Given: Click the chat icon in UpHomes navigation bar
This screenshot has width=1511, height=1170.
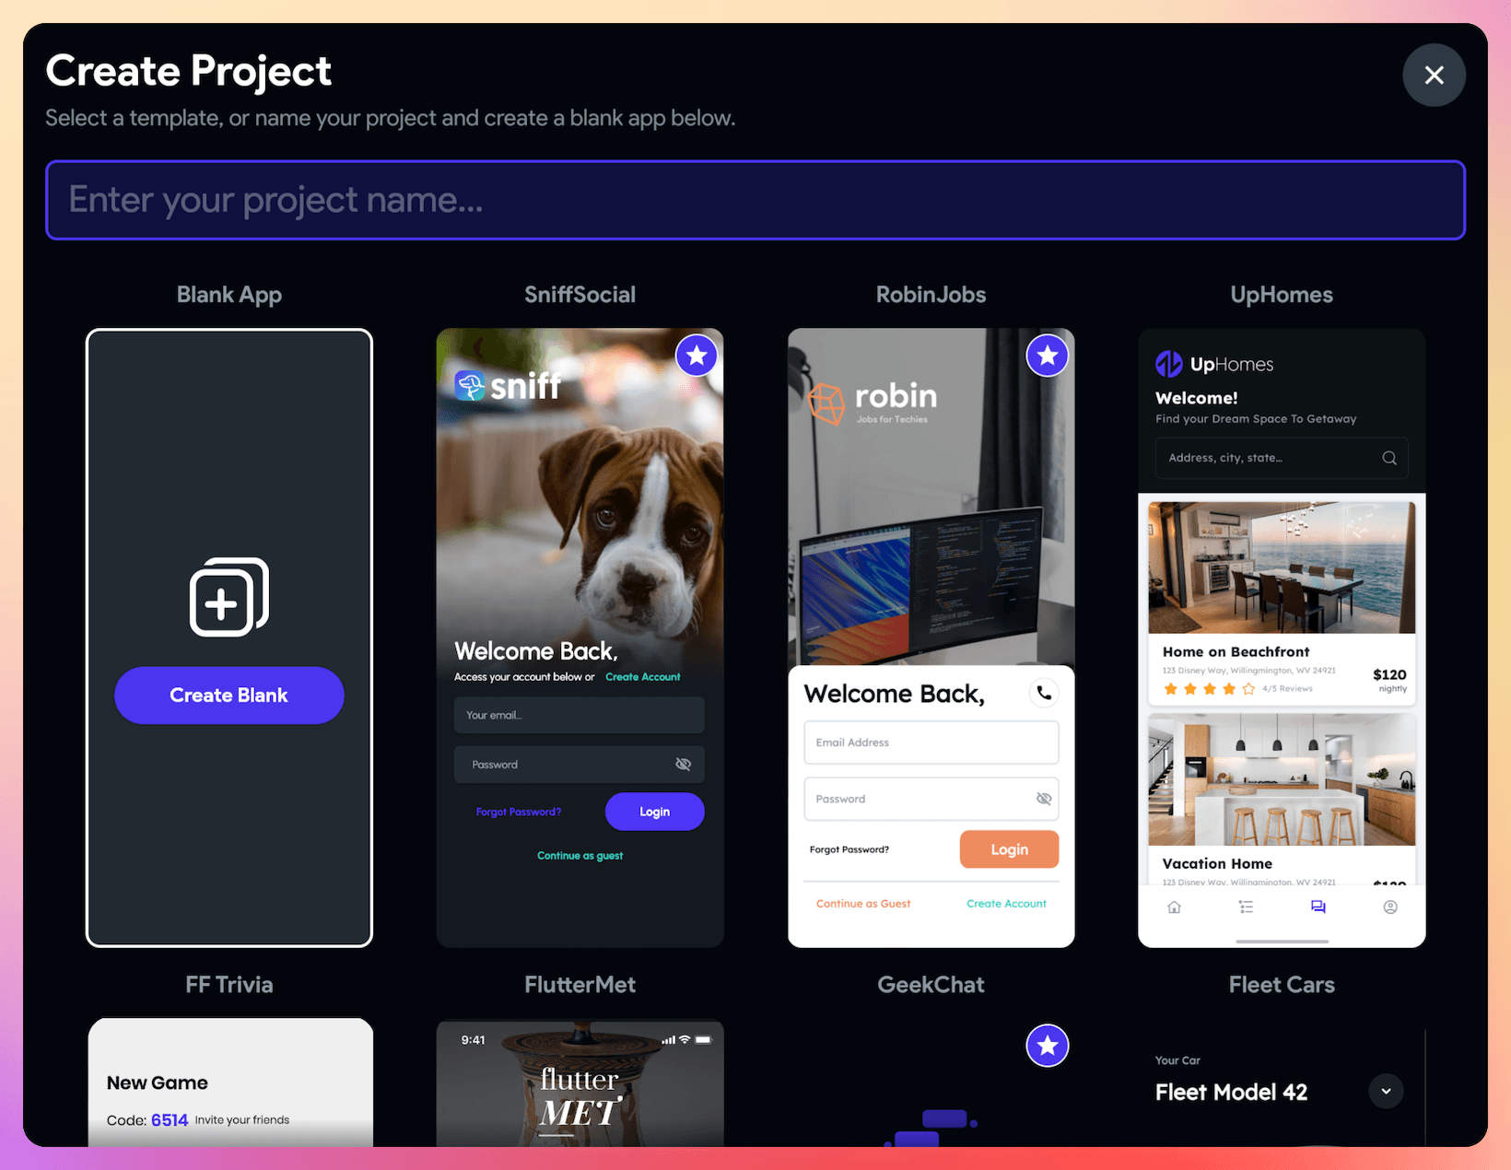Looking at the screenshot, I should (x=1318, y=907).
